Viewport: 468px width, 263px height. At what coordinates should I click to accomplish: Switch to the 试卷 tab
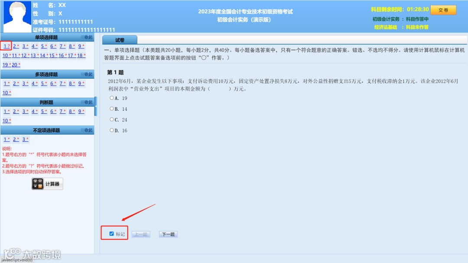click(120, 40)
